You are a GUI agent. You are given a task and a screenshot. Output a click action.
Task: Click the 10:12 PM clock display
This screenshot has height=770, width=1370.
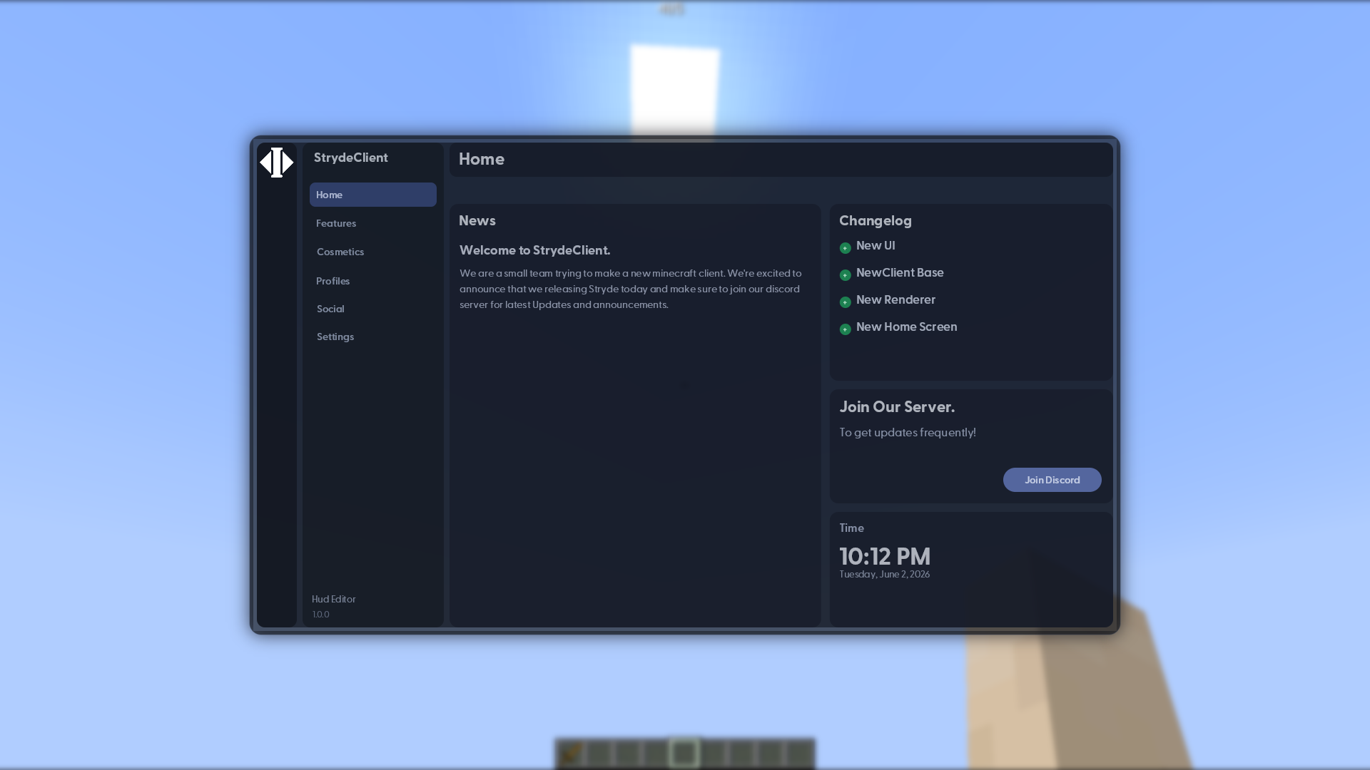885,556
